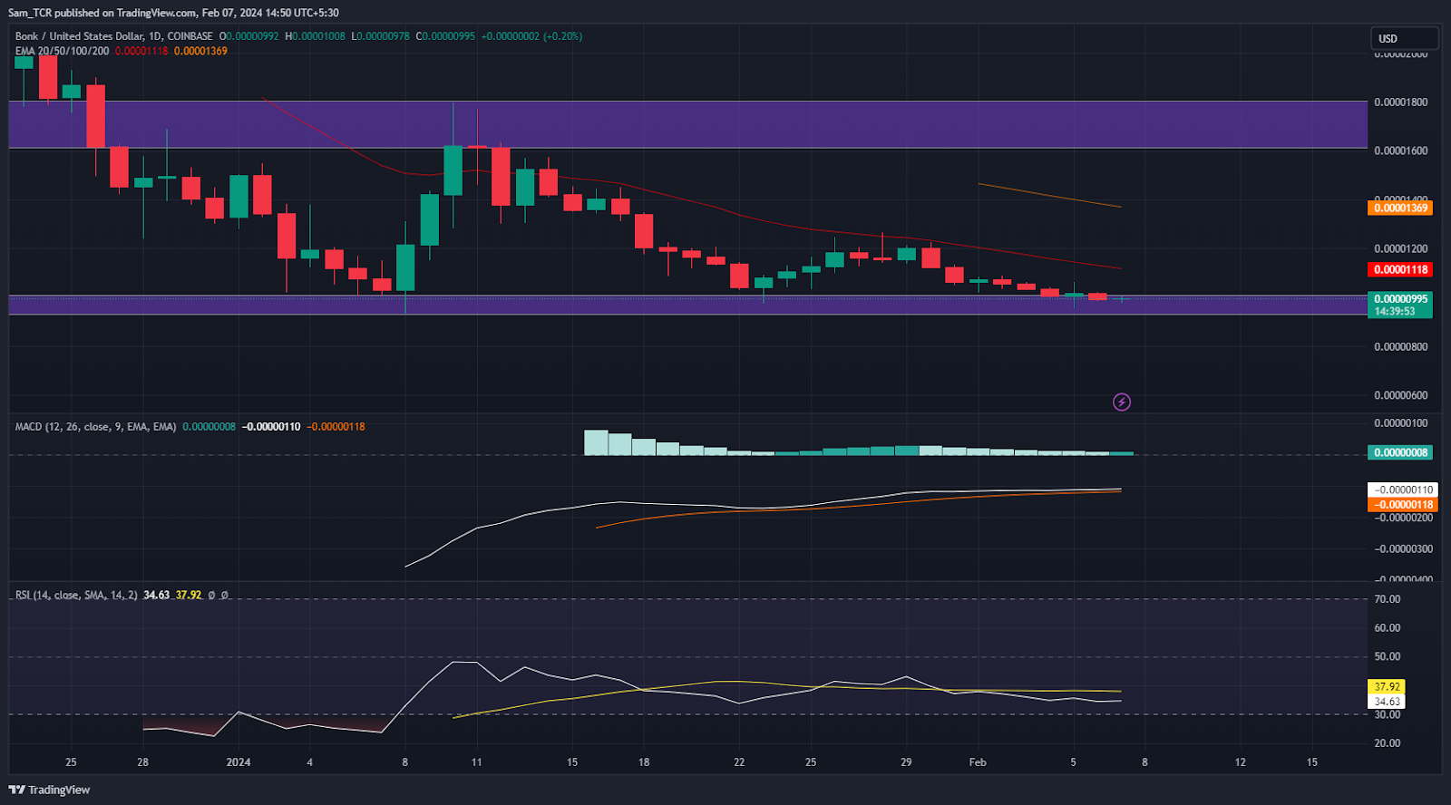Click the orange 0.00001369 value in EMA legend
This screenshot has width=1451, height=805.
(200, 51)
